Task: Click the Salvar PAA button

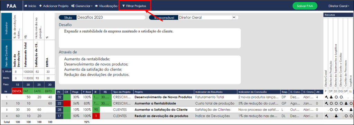Action: coord(305,6)
